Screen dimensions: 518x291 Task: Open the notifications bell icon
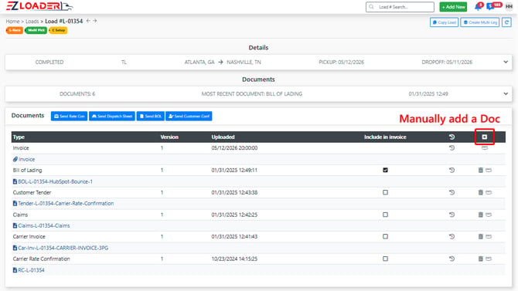478,7
